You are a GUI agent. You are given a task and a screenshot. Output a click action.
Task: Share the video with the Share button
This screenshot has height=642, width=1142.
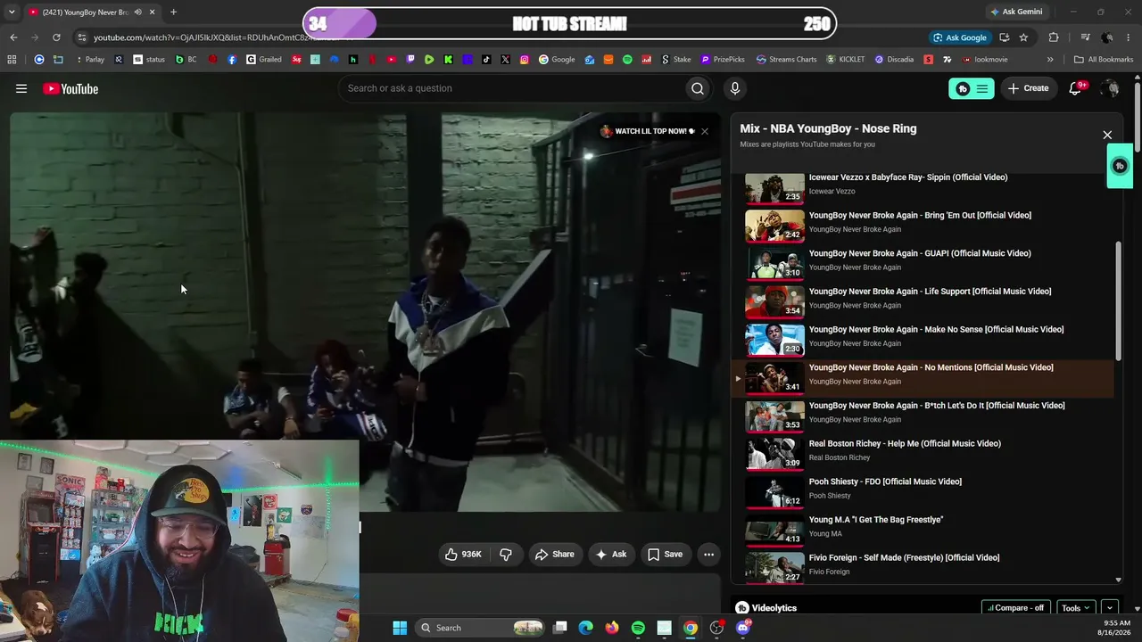[554, 555]
